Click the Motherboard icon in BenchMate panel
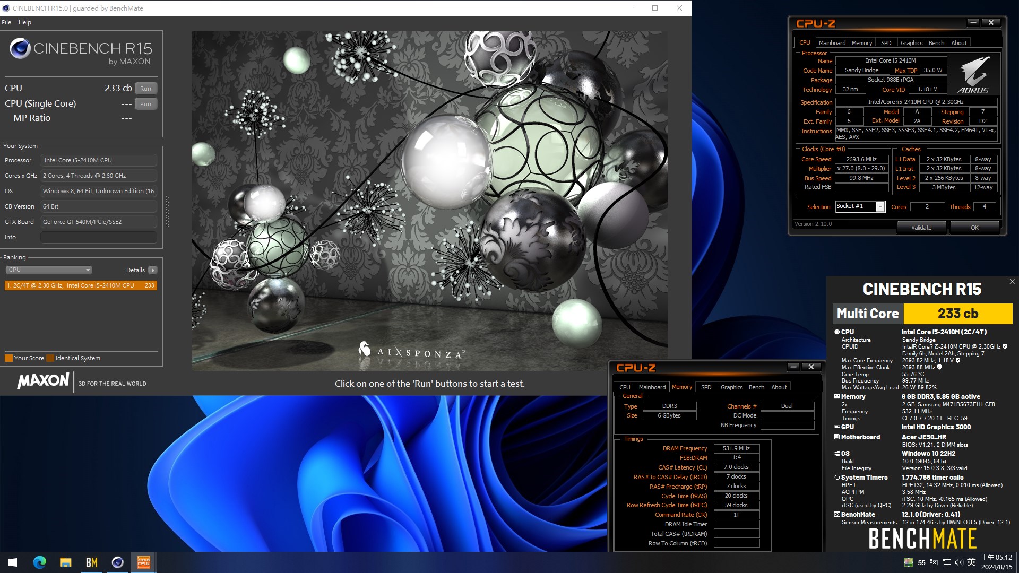The height and width of the screenshot is (573, 1019). click(837, 437)
